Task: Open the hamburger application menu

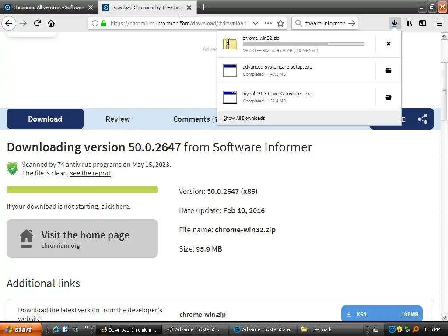Action: click(440, 23)
